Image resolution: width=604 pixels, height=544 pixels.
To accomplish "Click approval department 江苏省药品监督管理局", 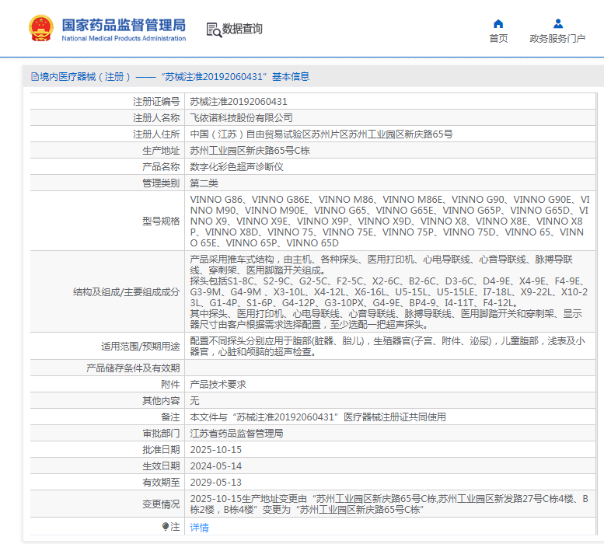I will point(236,433).
